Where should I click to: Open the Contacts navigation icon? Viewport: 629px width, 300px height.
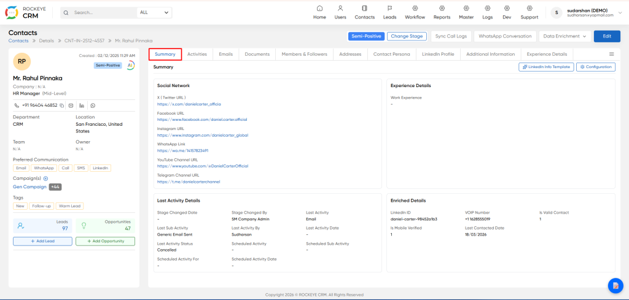364,8
